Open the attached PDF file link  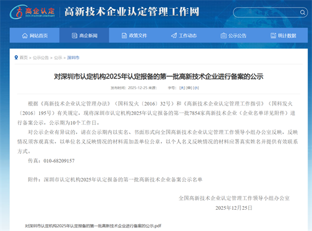[x=93, y=225]
